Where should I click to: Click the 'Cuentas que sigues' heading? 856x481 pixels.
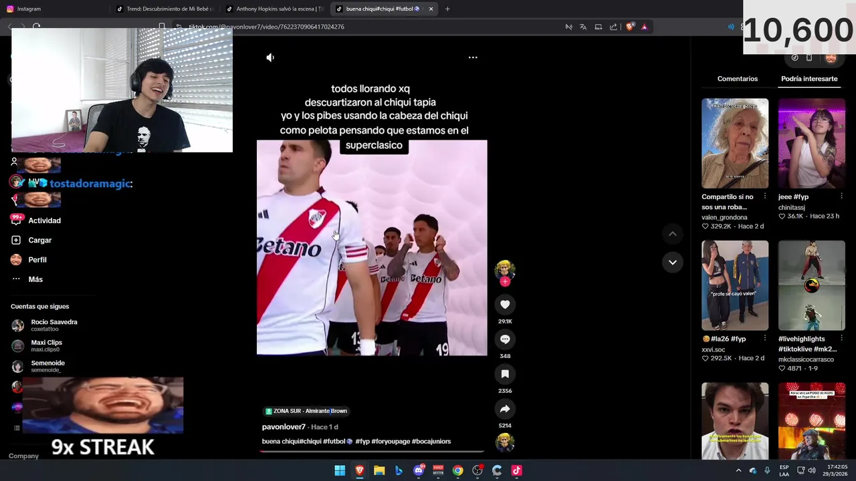(x=39, y=307)
